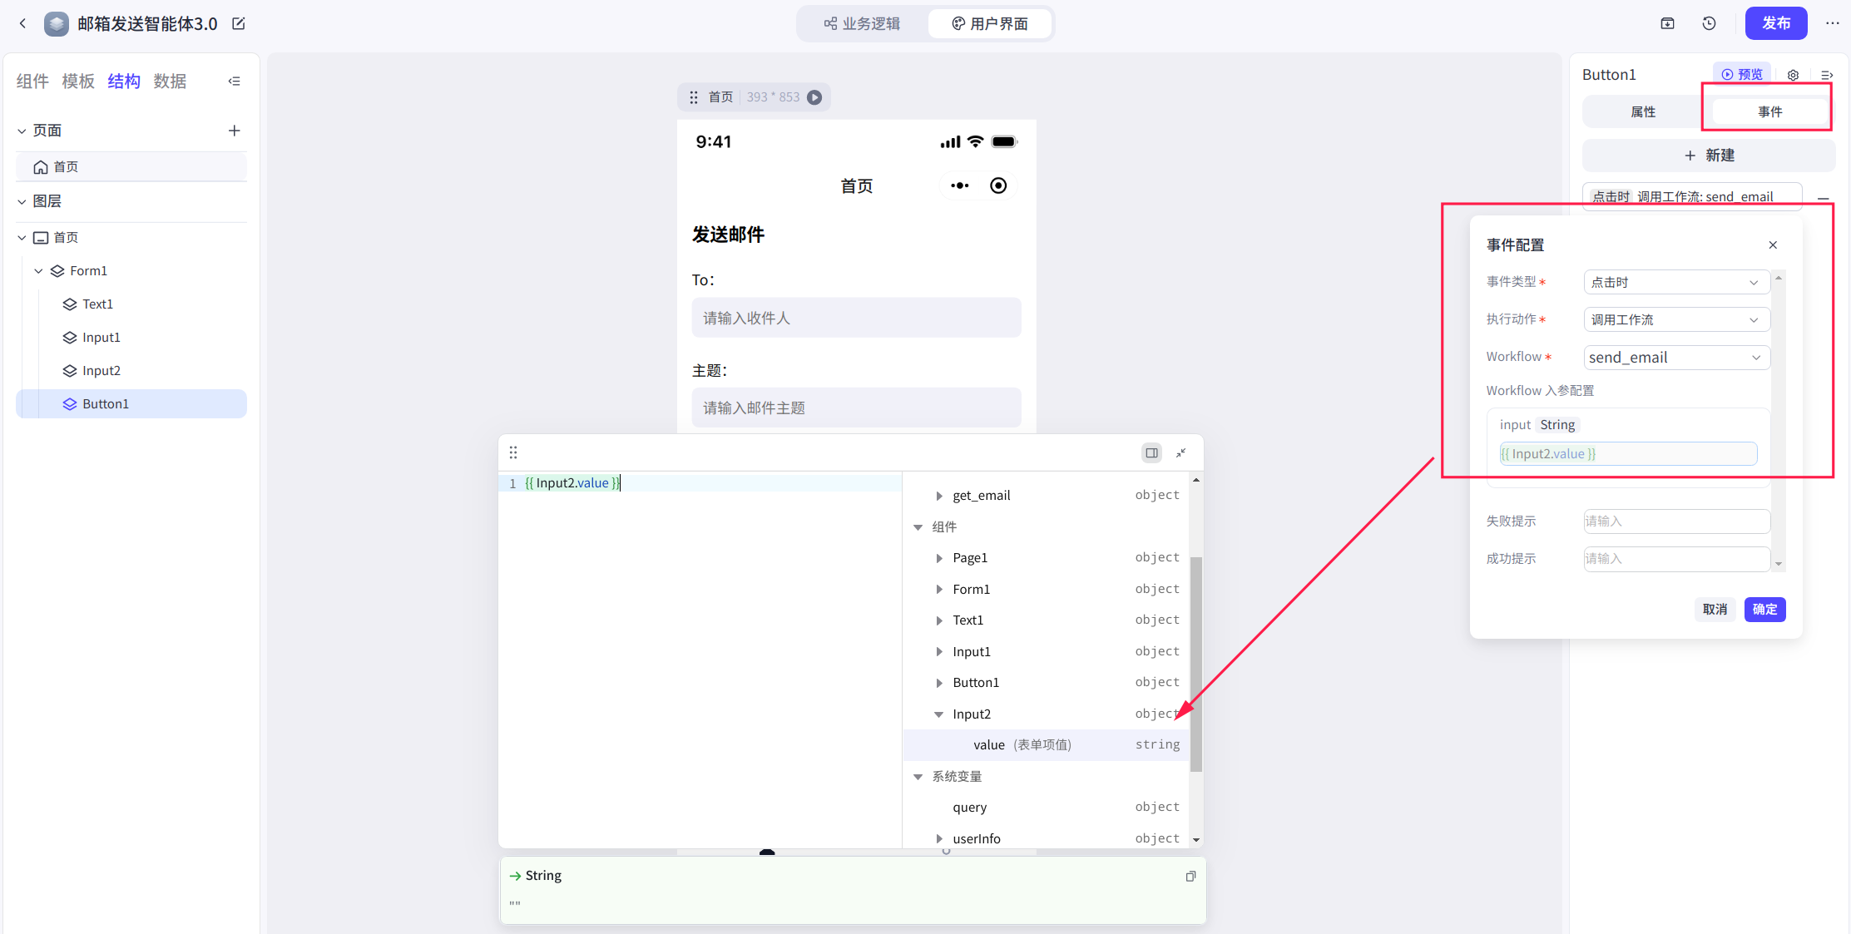The width and height of the screenshot is (1851, 934).
Task: Switch to the 属性 tab
Action: [1642, 111]
